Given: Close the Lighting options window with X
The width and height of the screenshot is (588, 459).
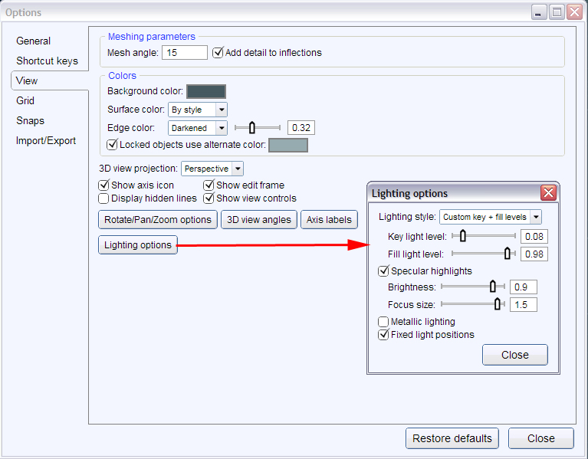Looking at the screenshot, I should coord(548,193).
